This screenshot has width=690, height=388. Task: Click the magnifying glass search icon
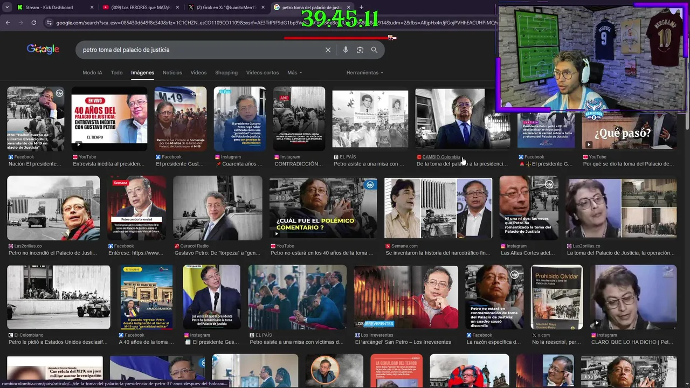pyautogui.click(x=374, y=50)
